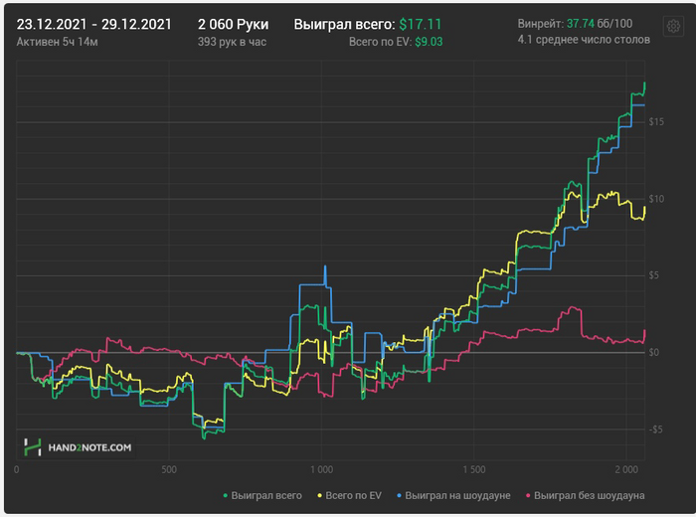Open the graph settings gear icon

[673, 26]
